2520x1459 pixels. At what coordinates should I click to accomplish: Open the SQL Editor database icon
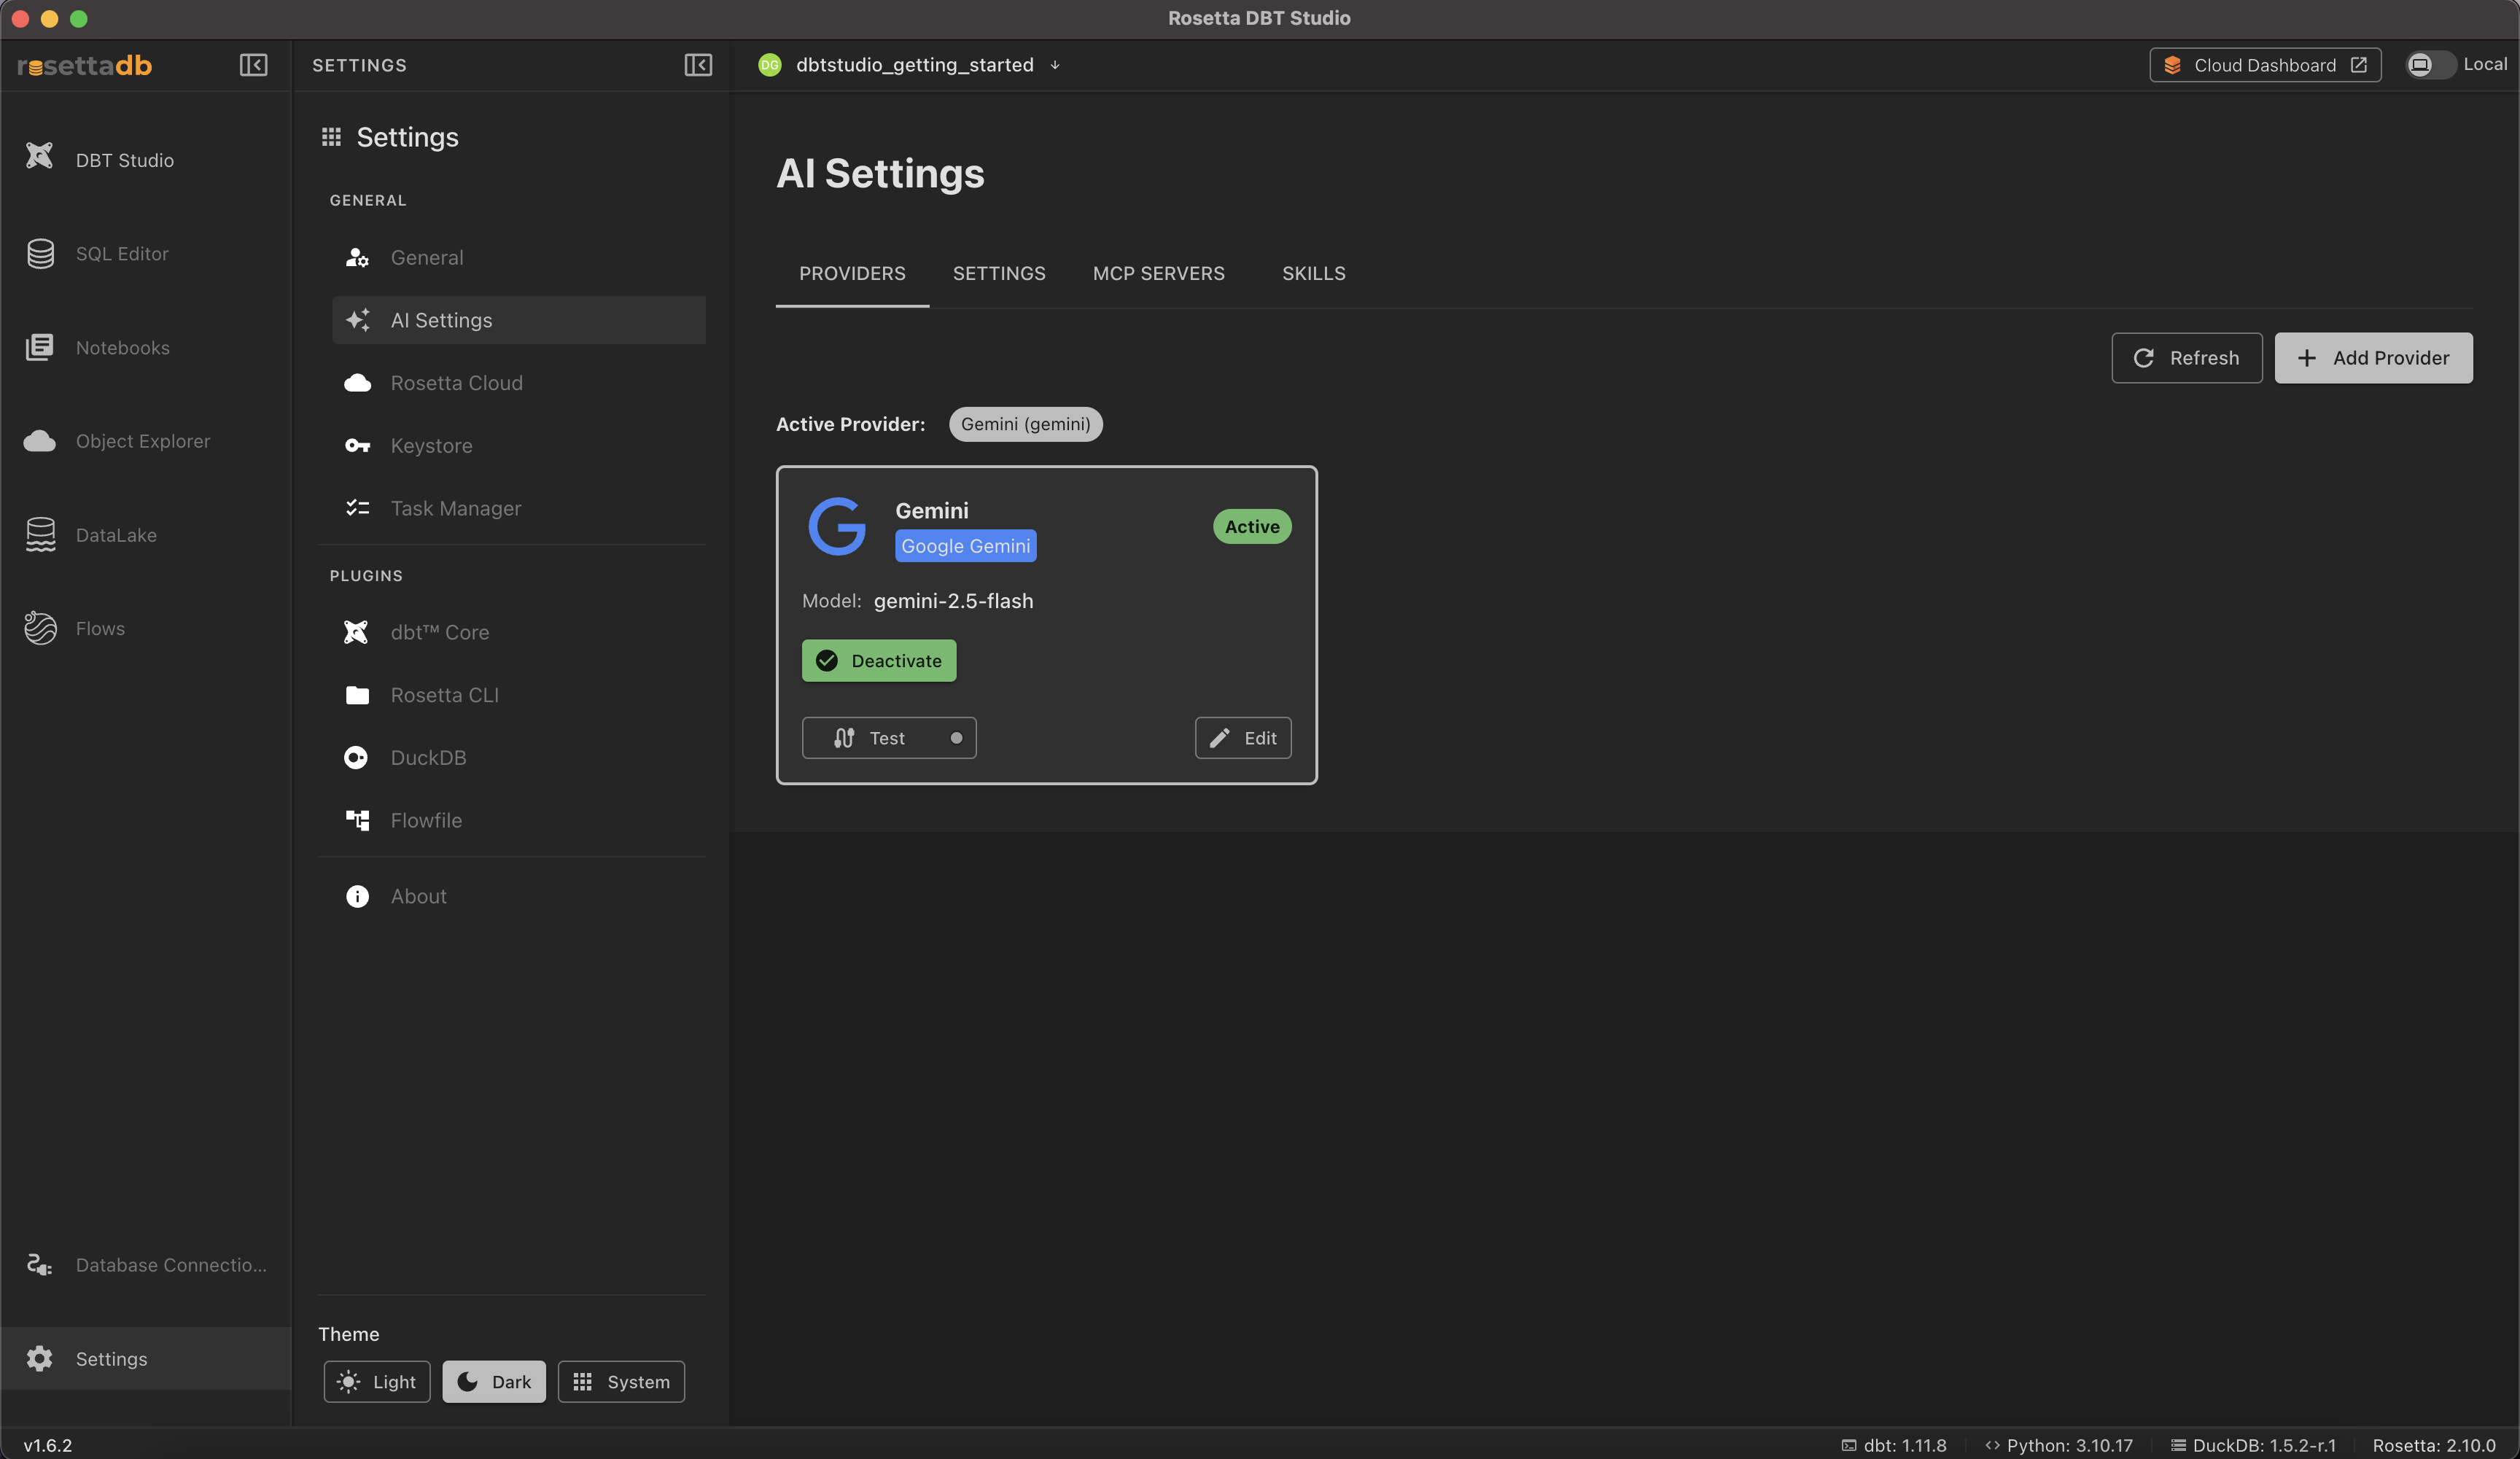tap(40, 253)
